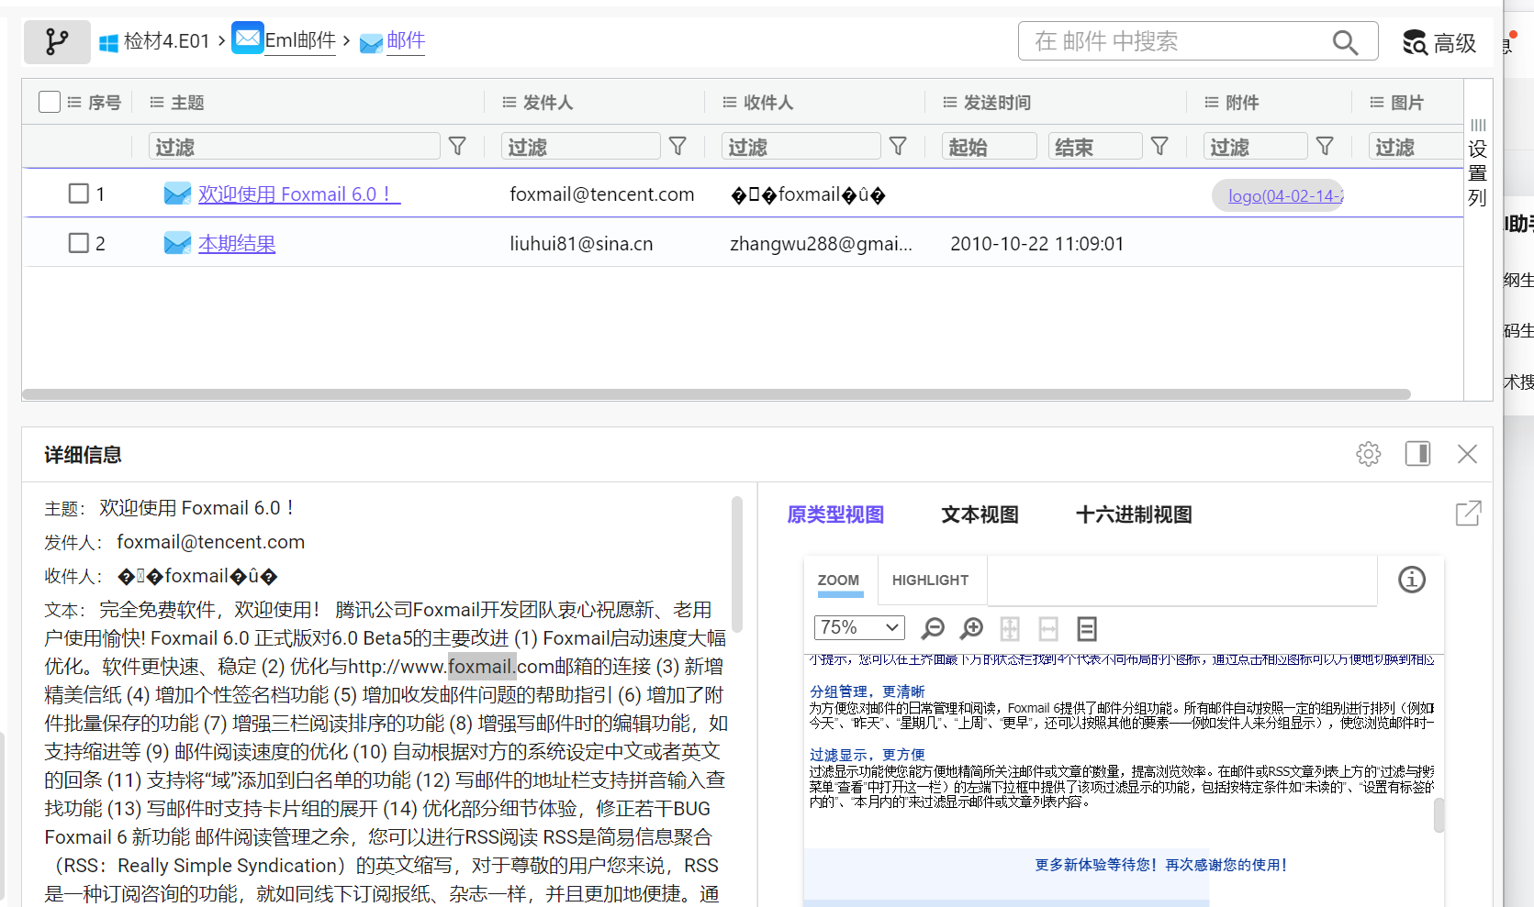Open the 主题 column menu icon
This screenshot has height=907, width=1534.
coord(157,103)
